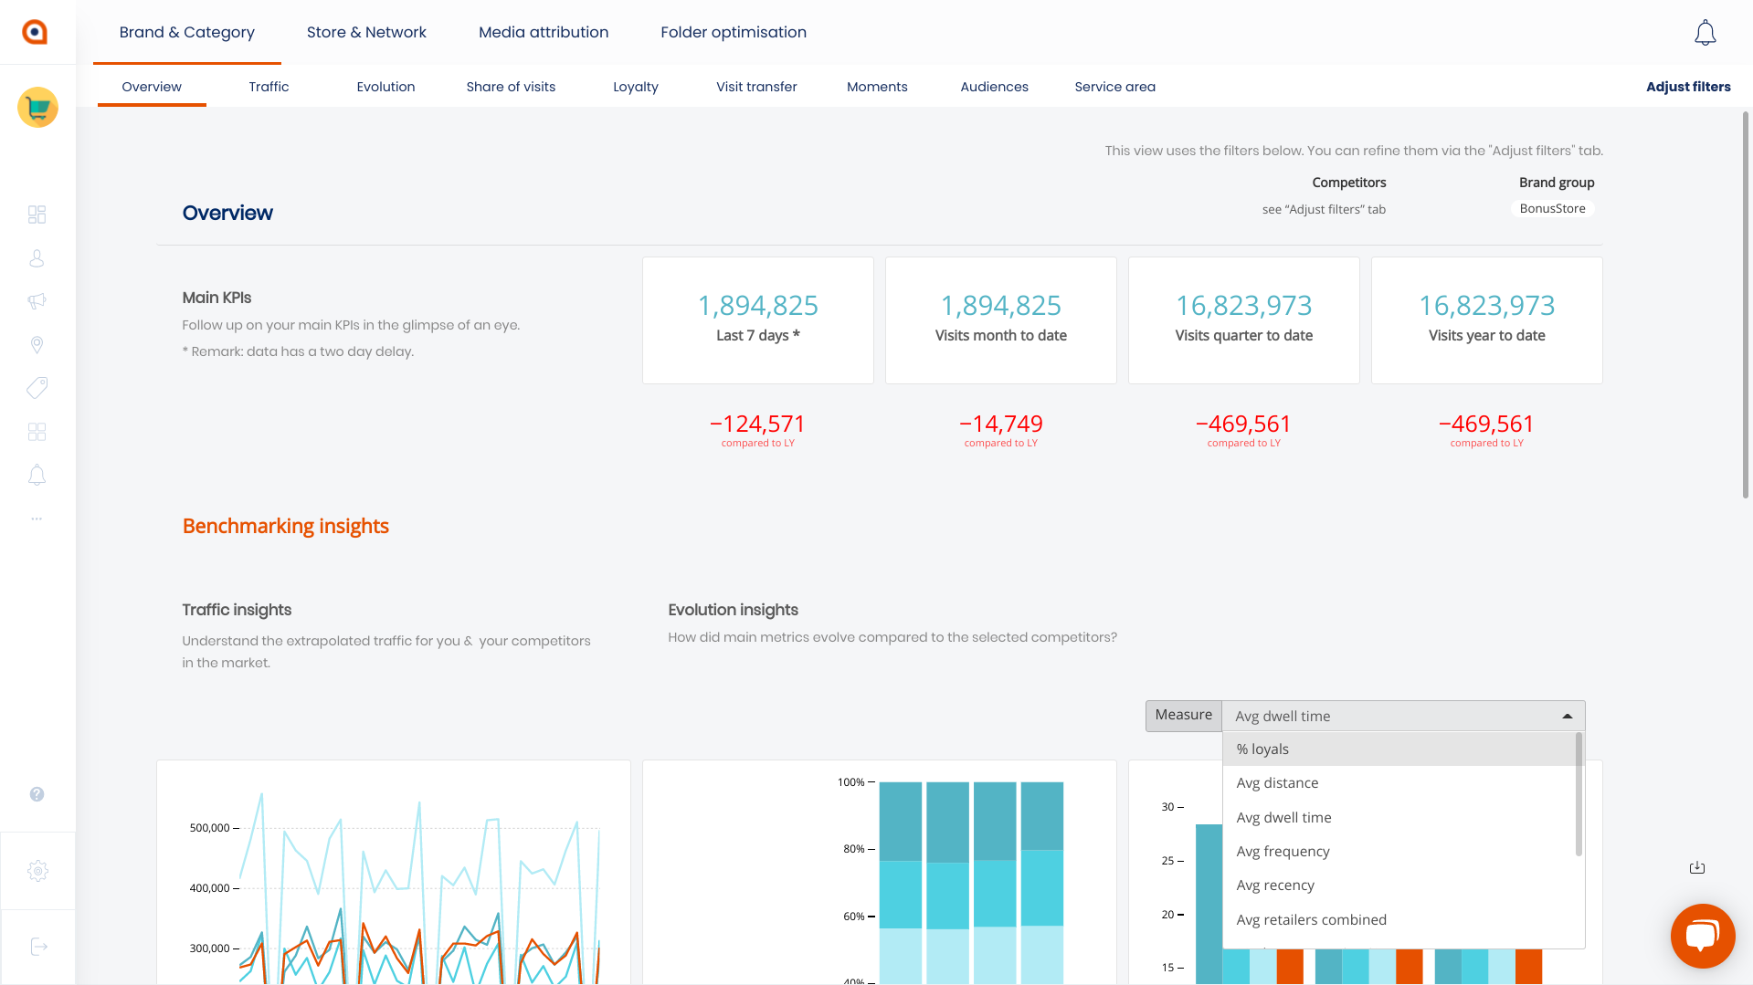Collapse the Measure dropdown arrow
The image size is (1753, 985).
[x=1568, y=716]
